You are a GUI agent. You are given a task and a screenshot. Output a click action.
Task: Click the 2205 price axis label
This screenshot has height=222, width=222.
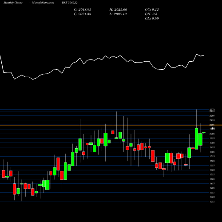tap(212, 116)
